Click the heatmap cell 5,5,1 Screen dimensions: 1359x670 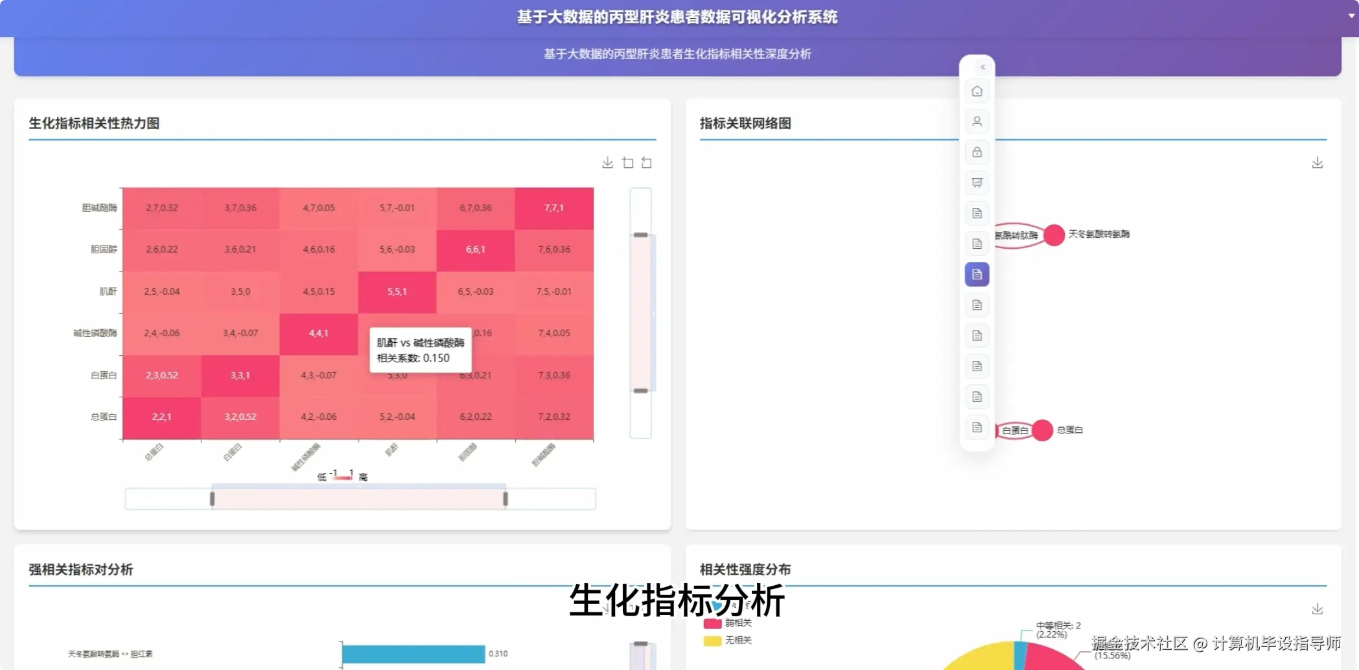pyautogui.click(x=397, y=292)
